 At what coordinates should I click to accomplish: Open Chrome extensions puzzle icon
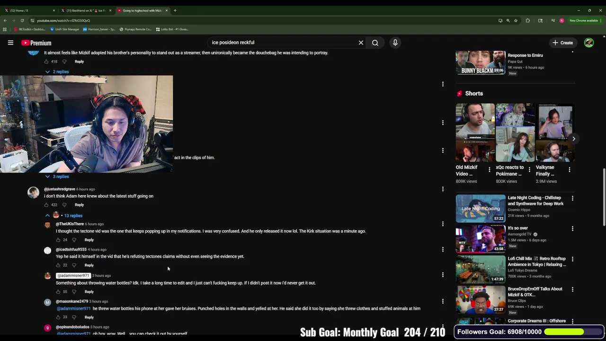(527, 20)
